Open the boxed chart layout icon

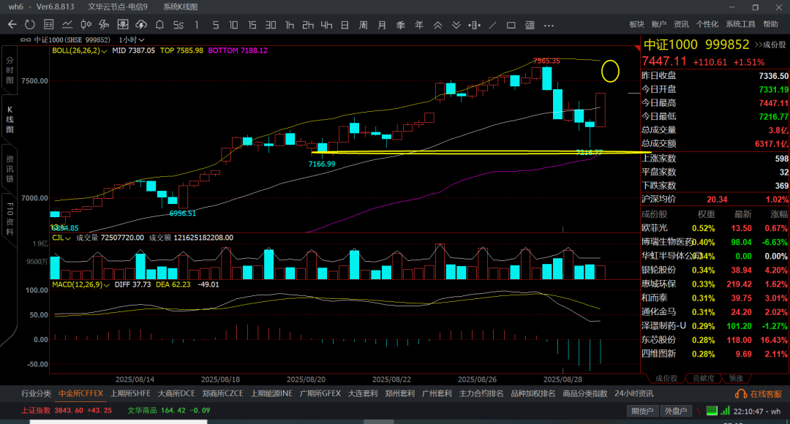pyautogui.click(x=122, y=25)
